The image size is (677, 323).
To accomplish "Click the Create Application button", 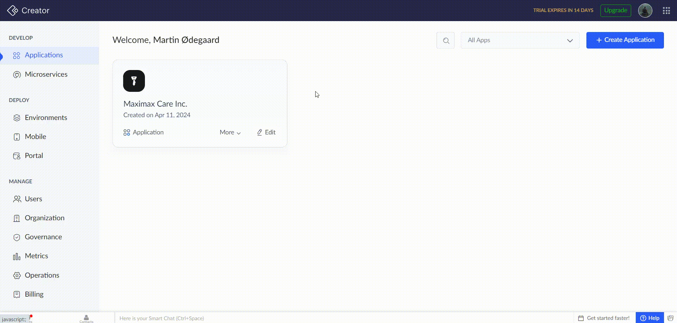I will pyautogui.click(x=625, y=40).
